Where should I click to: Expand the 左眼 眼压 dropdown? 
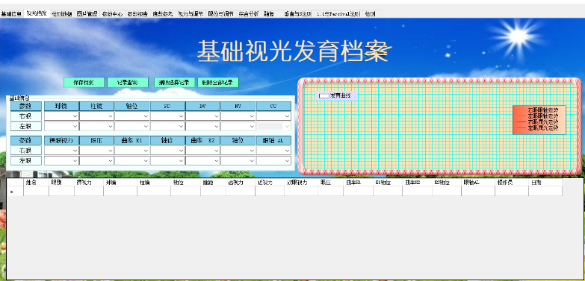tap(110, 160)
